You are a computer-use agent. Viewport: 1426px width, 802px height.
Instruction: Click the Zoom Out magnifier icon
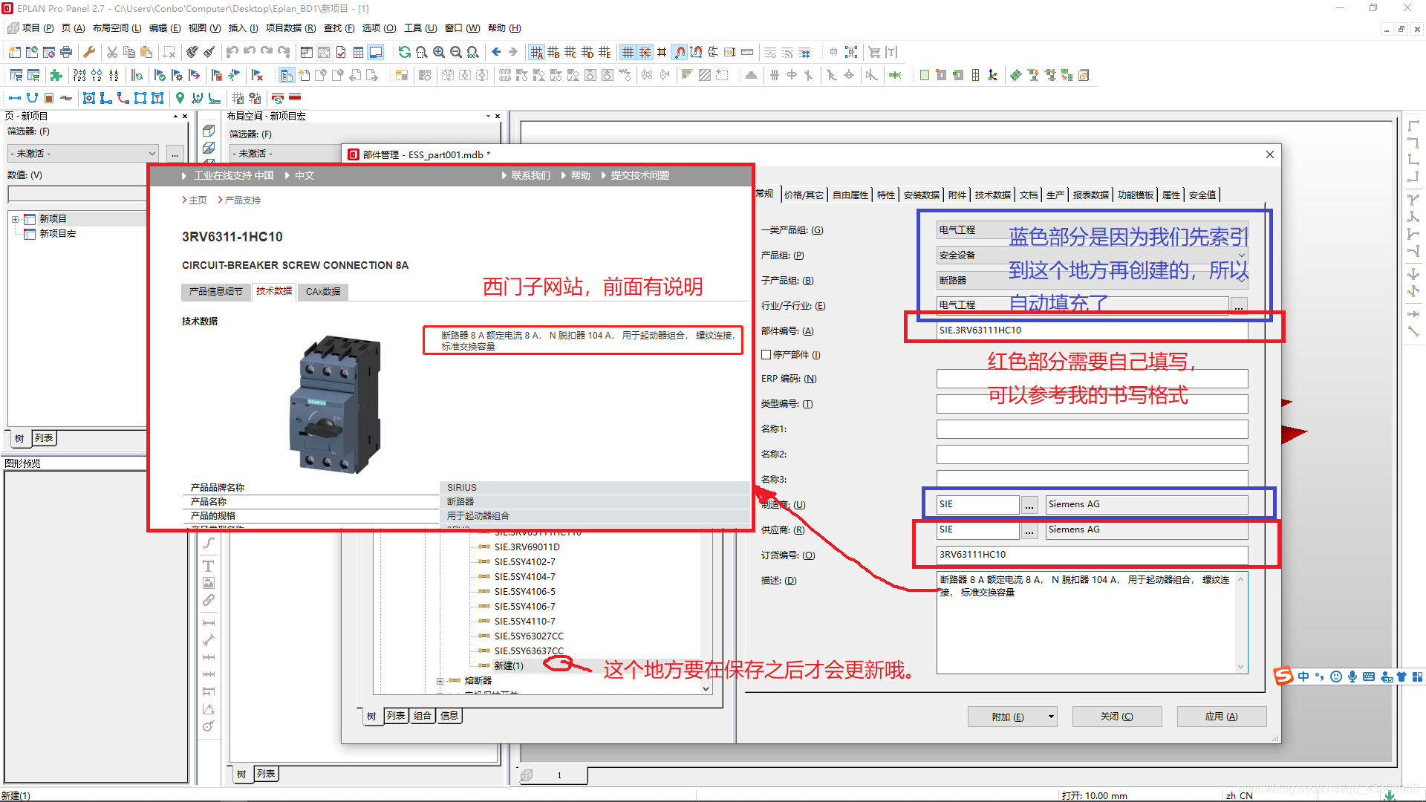456,52
